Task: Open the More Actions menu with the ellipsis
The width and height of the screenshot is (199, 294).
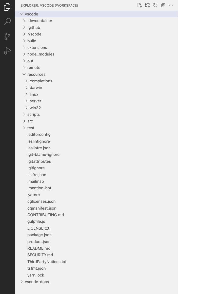Action: click(171, 5)
